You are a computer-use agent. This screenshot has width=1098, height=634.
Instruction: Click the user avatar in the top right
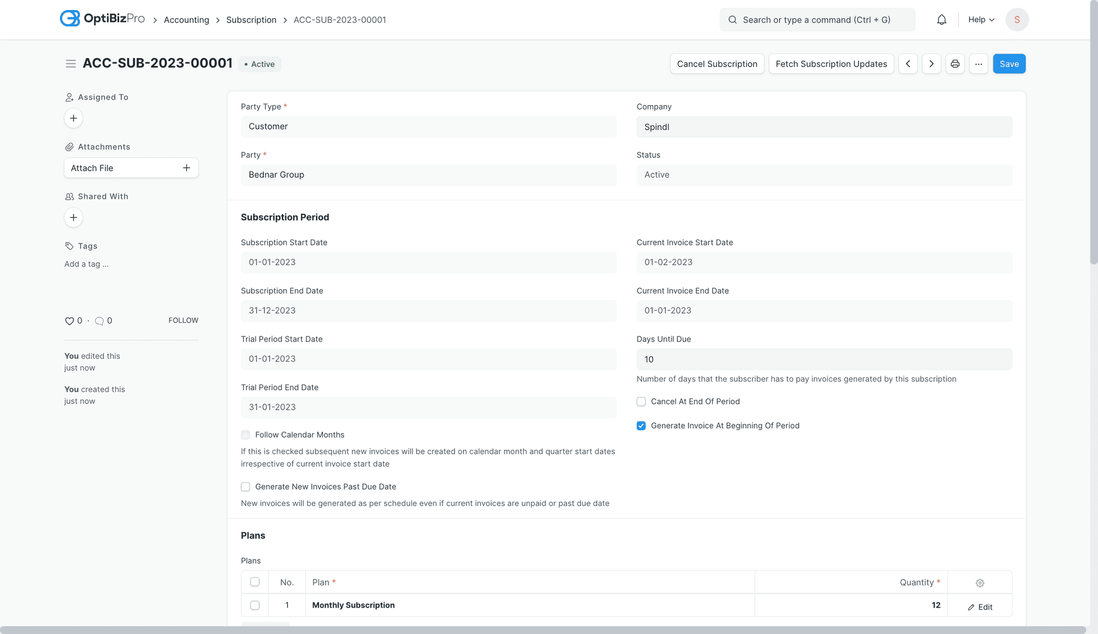pos(1017,19)
